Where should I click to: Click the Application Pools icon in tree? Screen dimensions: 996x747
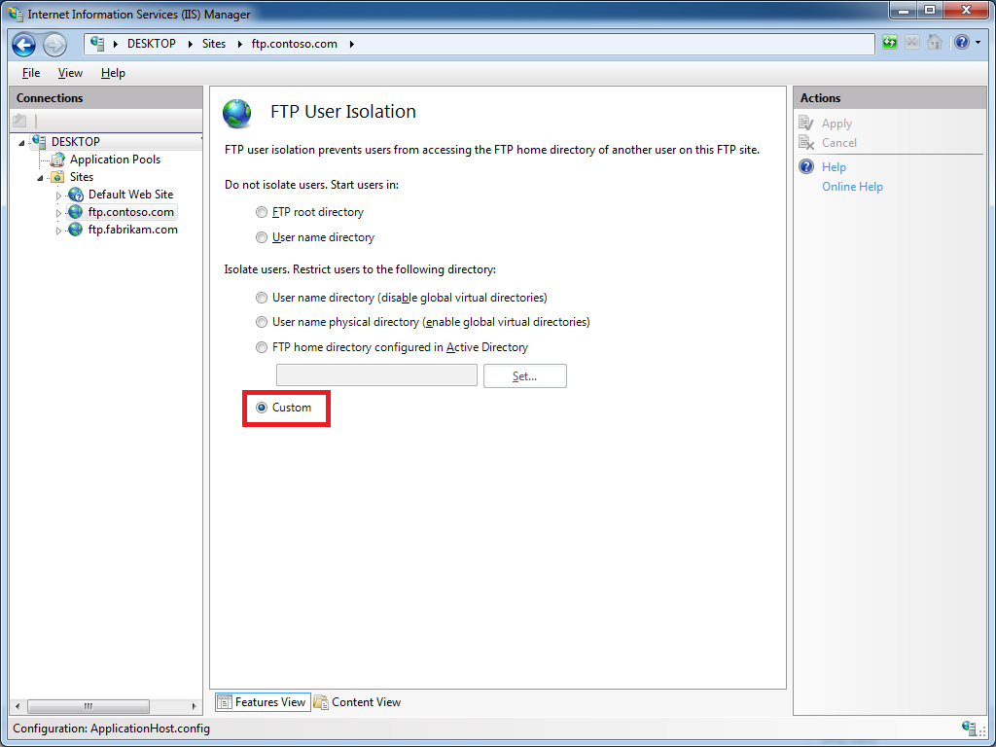(x=57, y=160)
